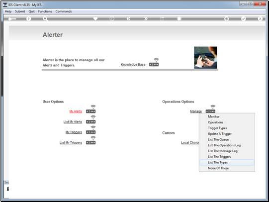Click the magnifier search icon in toolbar
The width and height of the screenshot is (269, 202).
45,18
